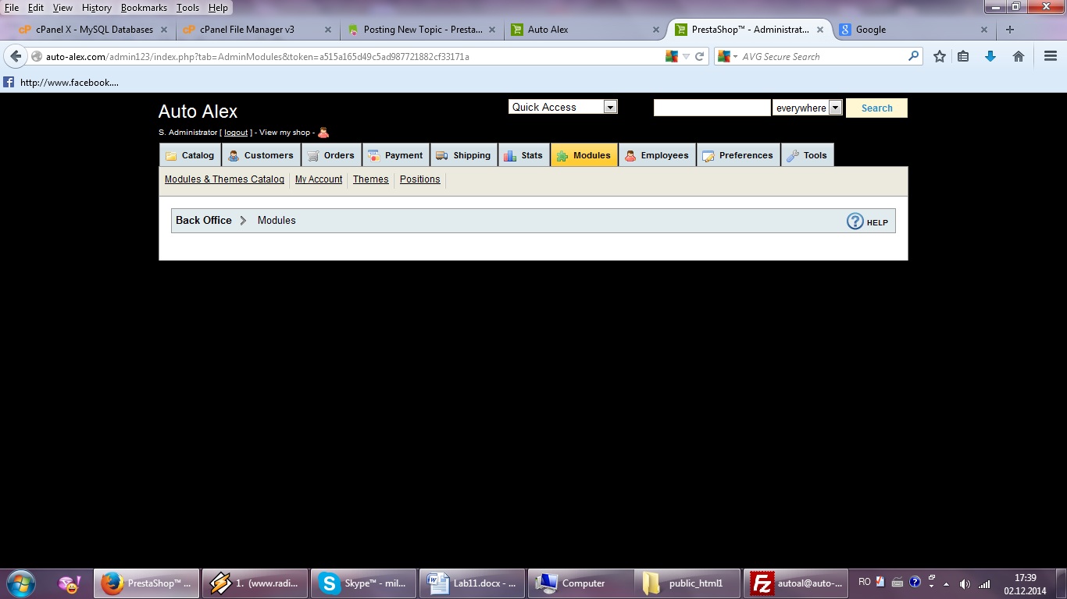
Task: Click the logout link
Action: tap(236, 133)
